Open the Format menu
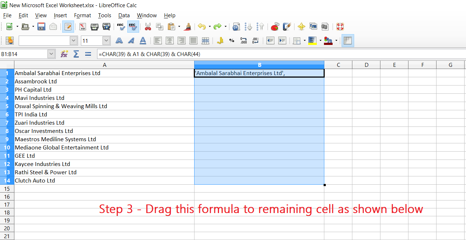This screenshot has height=240, width=466. pos(82,15)
